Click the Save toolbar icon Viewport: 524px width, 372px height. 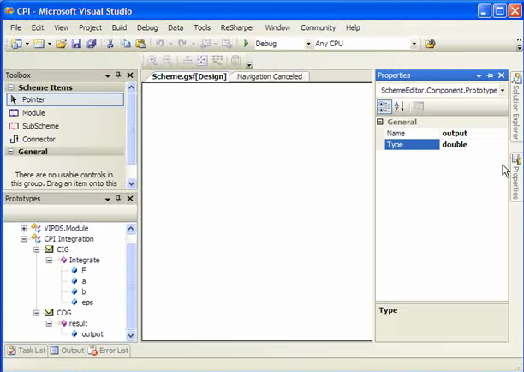tap(76, 44)
